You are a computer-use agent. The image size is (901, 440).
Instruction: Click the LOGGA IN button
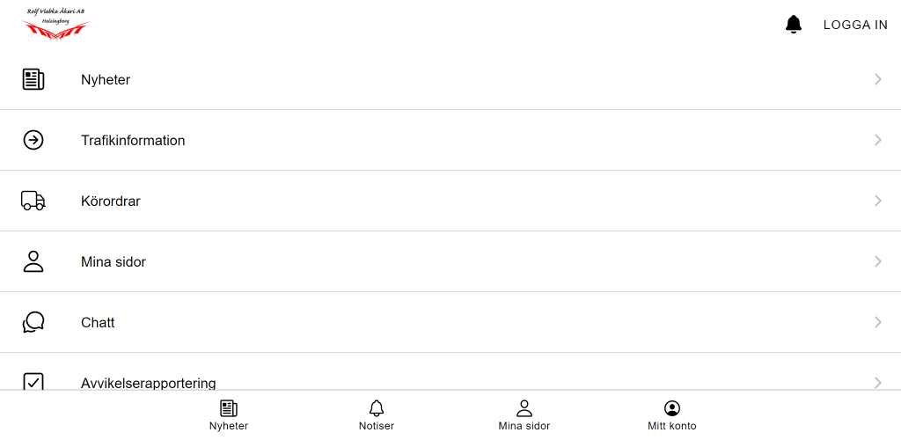pyautogui.click(x=855, y=25)
